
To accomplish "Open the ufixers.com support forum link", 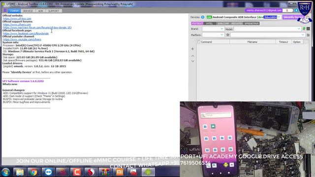I will tap(17, 25).
